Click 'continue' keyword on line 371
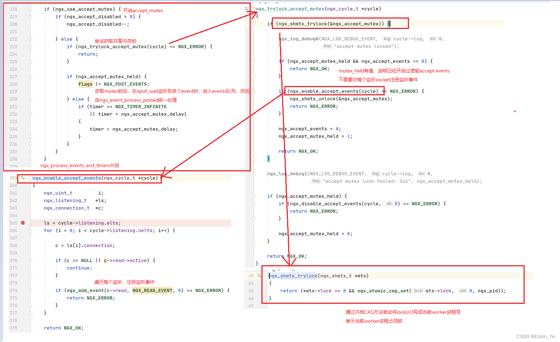 [x=78, y=268]
